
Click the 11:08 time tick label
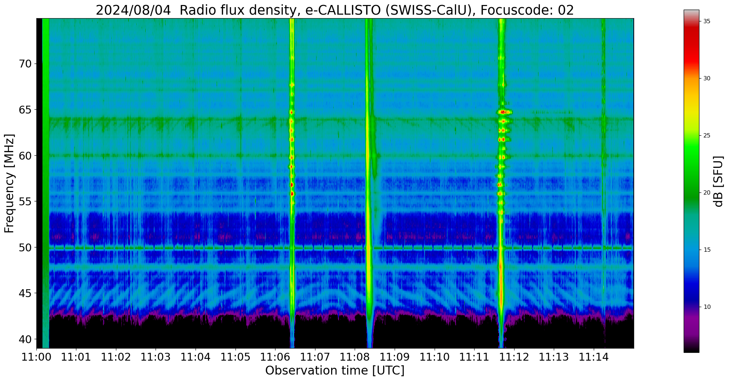(x=355, y=357)
